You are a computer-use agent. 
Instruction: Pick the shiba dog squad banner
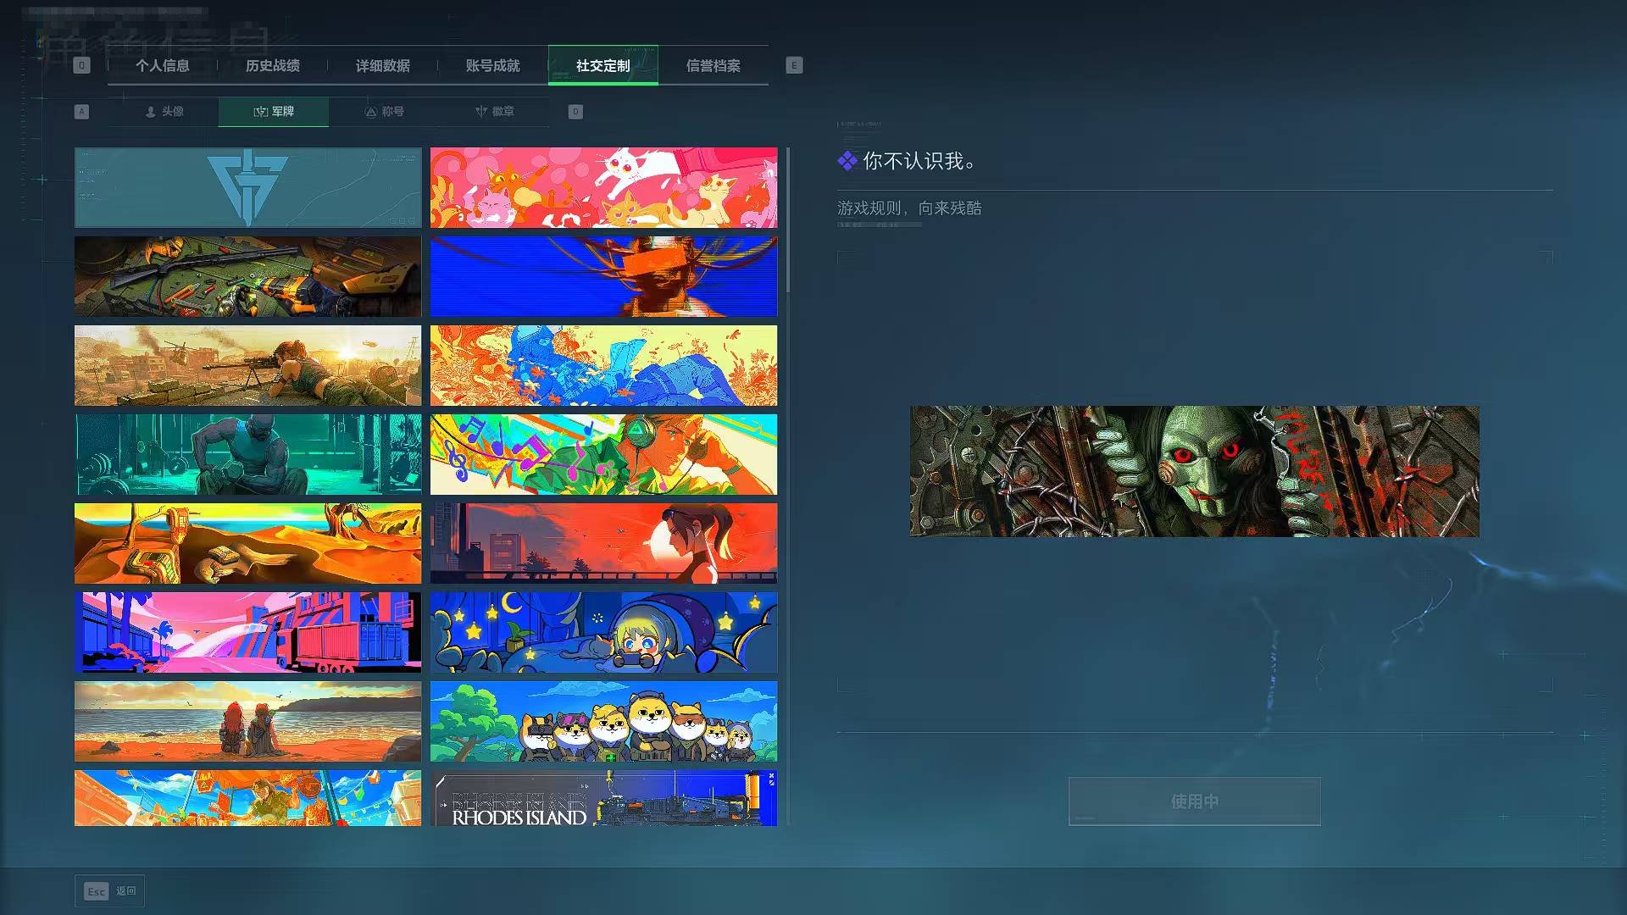point(603,721)
